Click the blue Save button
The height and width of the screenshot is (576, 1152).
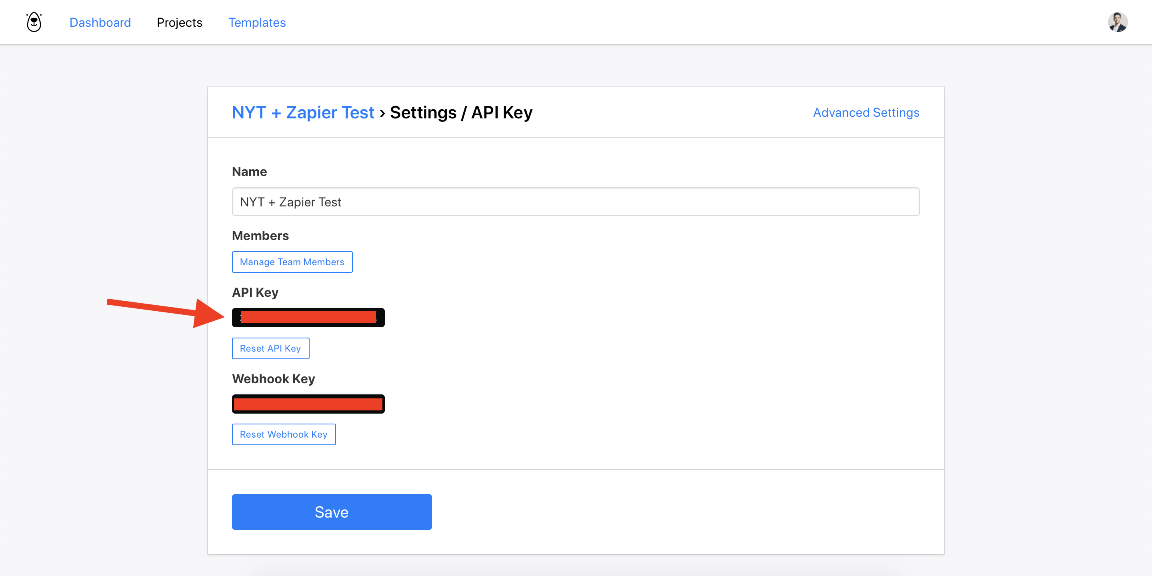331,512
